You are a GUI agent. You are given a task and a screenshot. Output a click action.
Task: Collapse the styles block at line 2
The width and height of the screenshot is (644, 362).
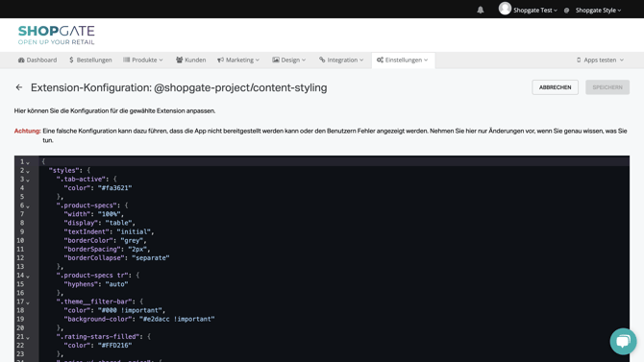(x=28, y=171)
